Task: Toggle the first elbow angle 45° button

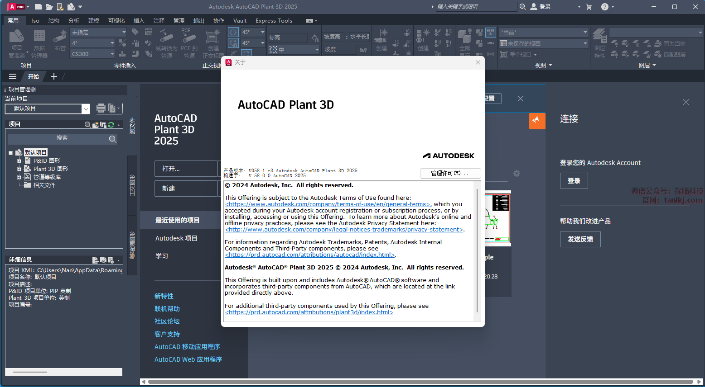Action: (233, 32)
